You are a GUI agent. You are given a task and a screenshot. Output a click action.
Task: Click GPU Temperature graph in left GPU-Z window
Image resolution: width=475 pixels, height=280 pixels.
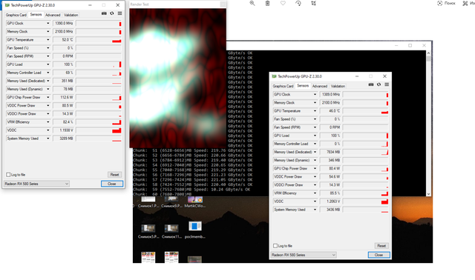click(x=99, y=39)
